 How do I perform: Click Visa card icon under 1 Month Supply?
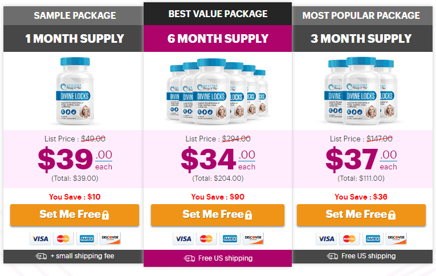click(x=40, y=238)
